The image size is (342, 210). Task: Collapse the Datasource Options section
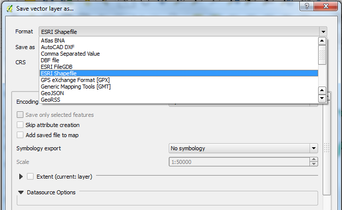point(21,192)
